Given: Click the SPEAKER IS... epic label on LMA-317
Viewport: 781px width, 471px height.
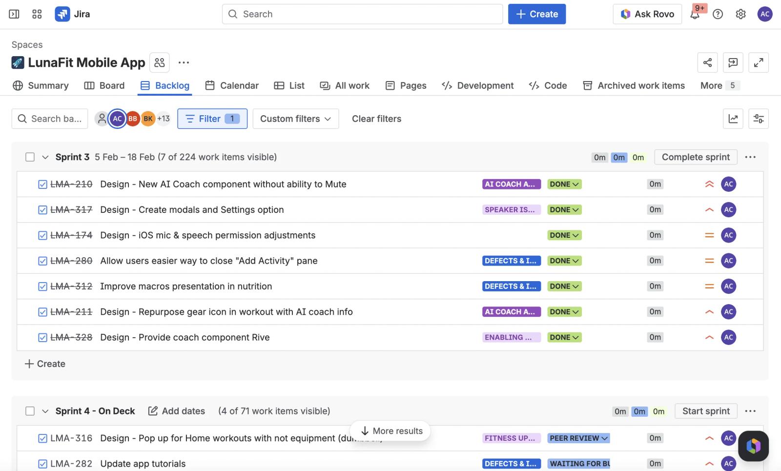Looking at the screenshot, I should (x=511, y=209).
